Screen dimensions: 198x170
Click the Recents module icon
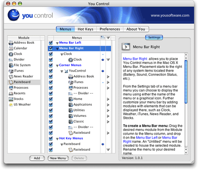tap(11, 93)
